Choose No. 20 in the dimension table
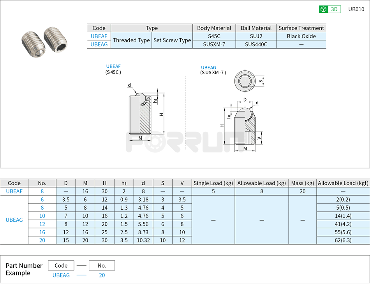 (x=42, y=240)
